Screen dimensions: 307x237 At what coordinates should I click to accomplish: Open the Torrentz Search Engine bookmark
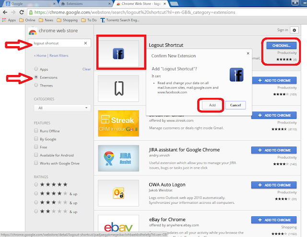pos(120,20)
